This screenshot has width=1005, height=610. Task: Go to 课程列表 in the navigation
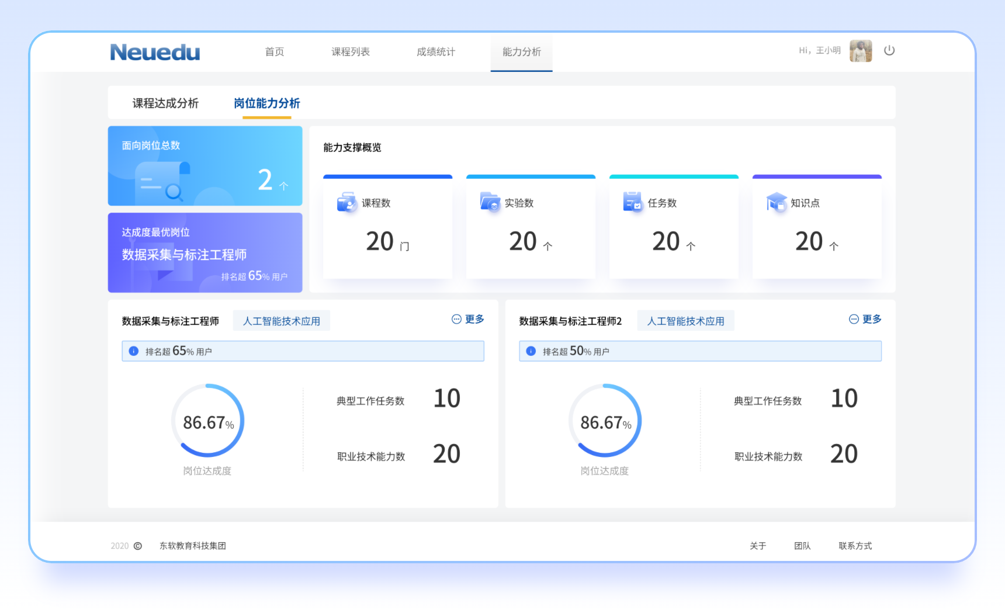351,52
